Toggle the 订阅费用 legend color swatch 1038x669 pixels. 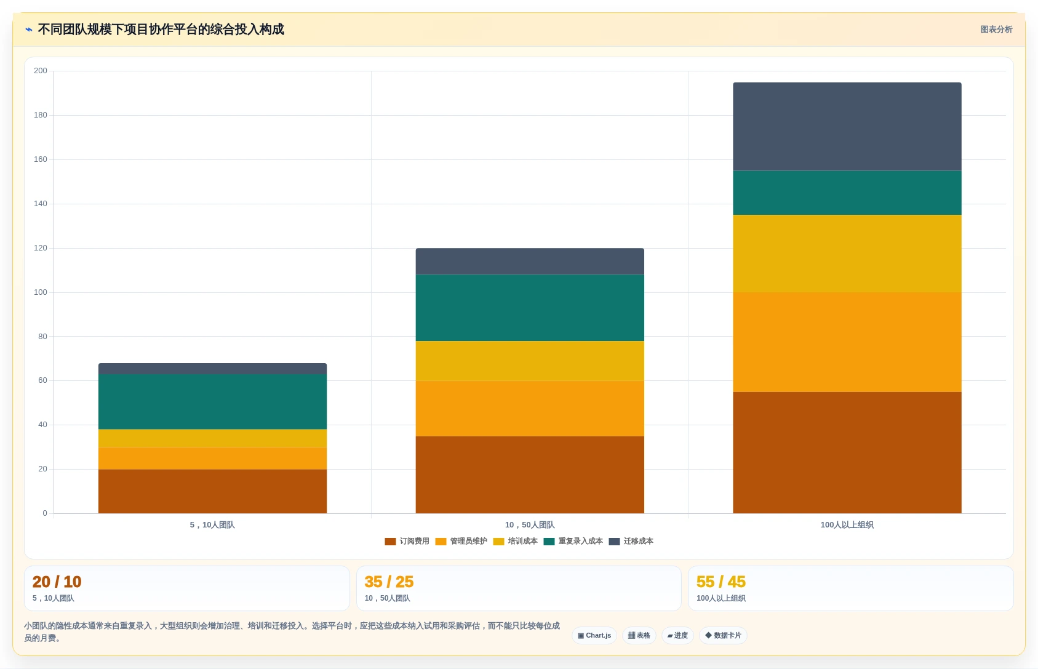coord(390,542)
